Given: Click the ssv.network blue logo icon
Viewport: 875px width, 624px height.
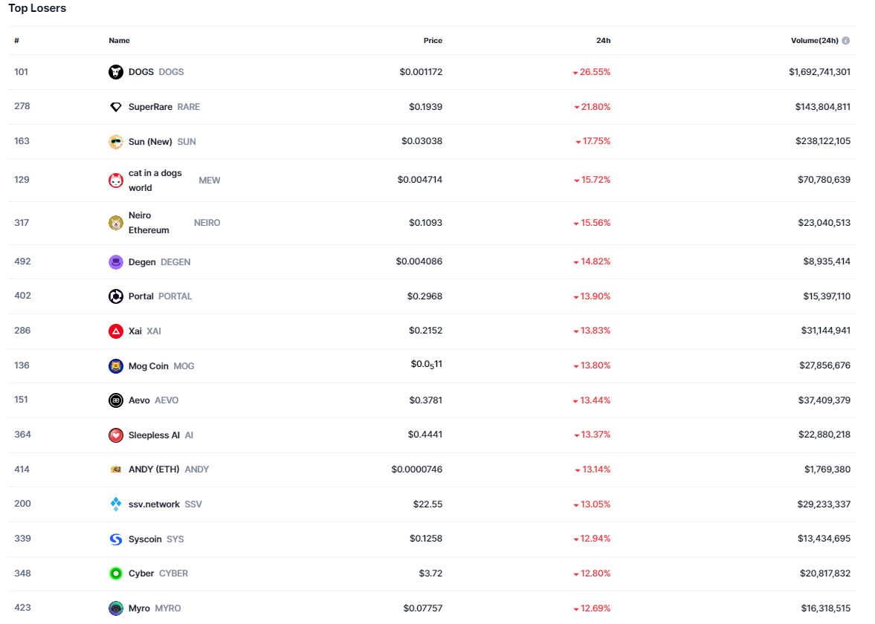Looking at the screenshot, I should tap(116, 504).
